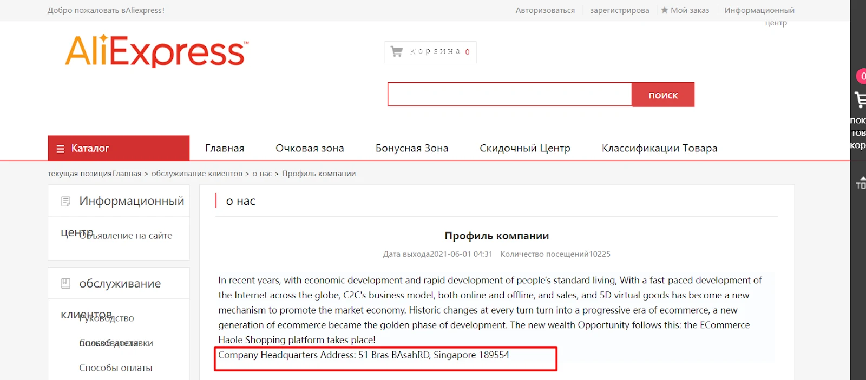Viewport: 866px width, 380px height.
Task: Go to Главная in navigation bar
Action: (x=225, y=148)
